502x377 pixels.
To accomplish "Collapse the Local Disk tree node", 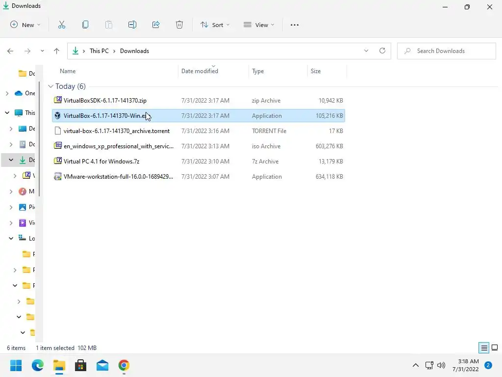I will click(x=11, y=238).
